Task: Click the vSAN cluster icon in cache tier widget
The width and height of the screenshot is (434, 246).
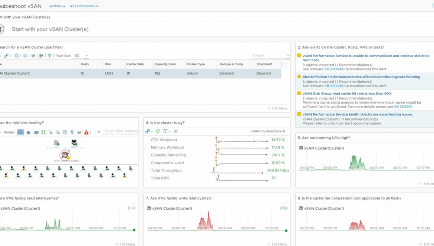Action: [301, 209]
